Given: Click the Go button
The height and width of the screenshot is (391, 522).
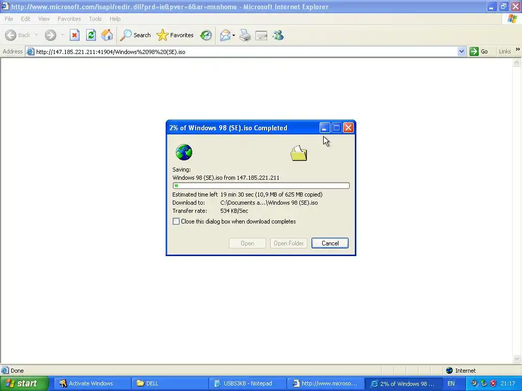Looking at the screenshot, I should click(479, 51).
